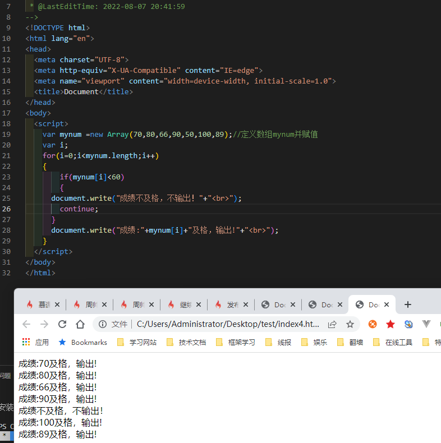441x443 pixels.
Task: Click the <!DOCTYPE html> line
Action: click(x=58, y=27)
